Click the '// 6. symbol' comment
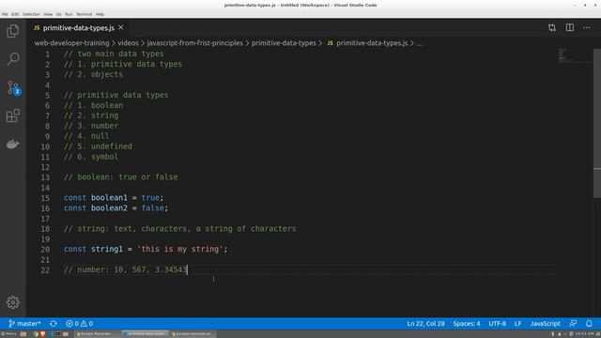 click(91, 157)
